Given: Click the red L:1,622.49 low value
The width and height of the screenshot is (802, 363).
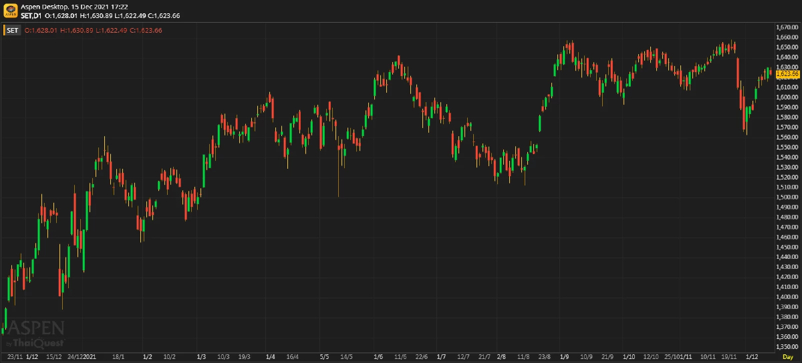Looking at the screenshot, I should (111, 30).
